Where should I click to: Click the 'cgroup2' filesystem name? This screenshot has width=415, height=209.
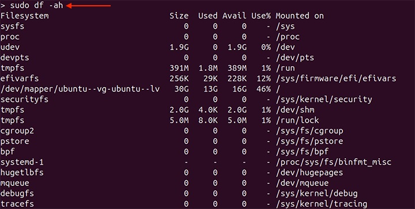pos(17,131)
